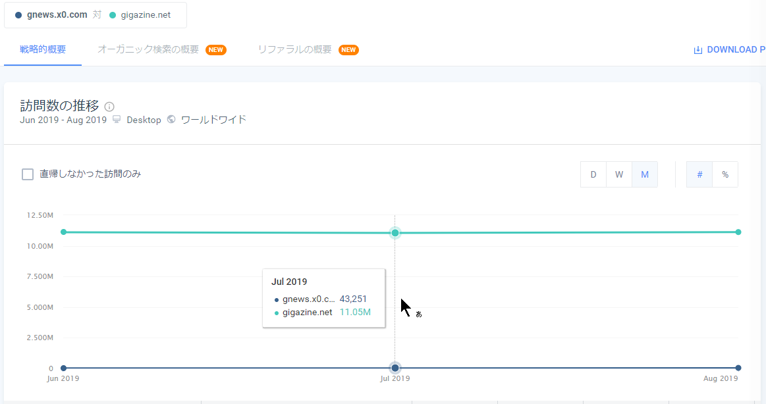The height and width of the screenshot is (404, 766).
Task: Click the download icon next to DOWNLOAD
Action: (698, 50)
